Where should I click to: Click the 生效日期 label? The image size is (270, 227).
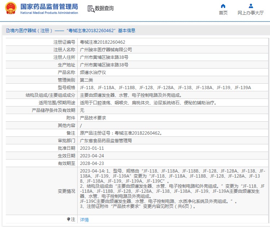66,156
